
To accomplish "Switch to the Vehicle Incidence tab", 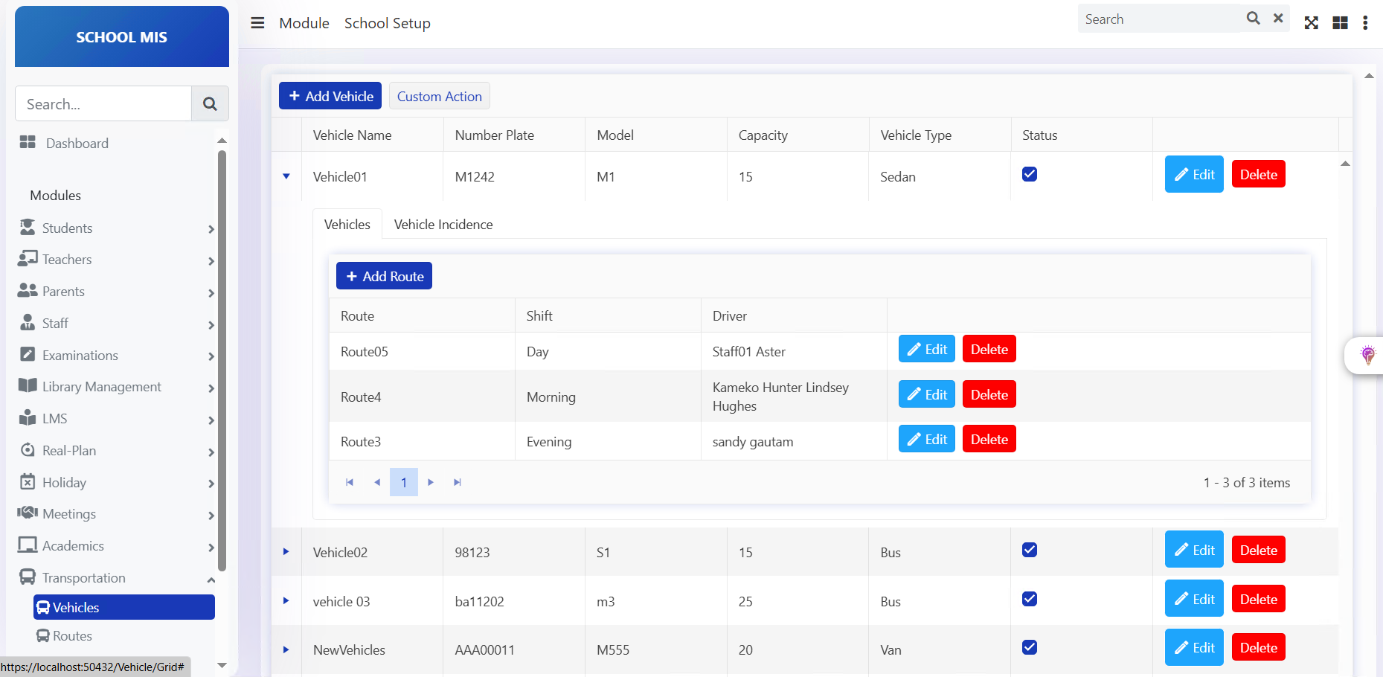I will coord(443,225).
